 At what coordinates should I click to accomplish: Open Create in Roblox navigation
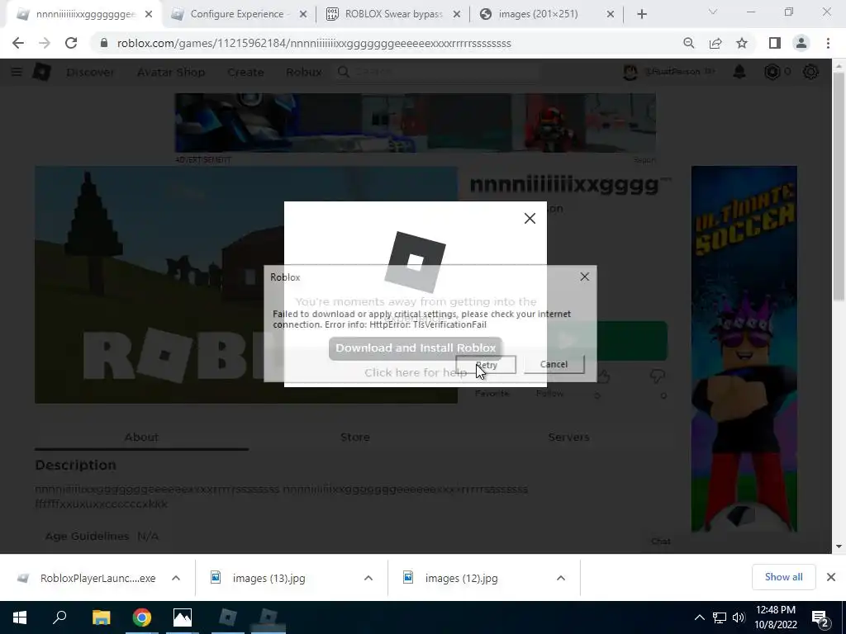pos(245,73)
